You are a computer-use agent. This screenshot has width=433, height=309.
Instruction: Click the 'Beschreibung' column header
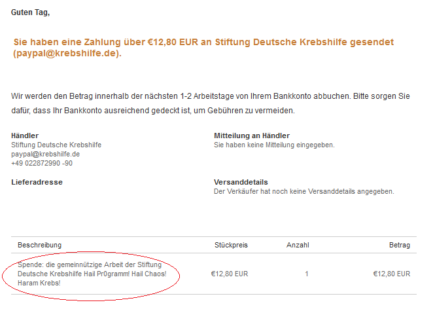click(39, 245)
